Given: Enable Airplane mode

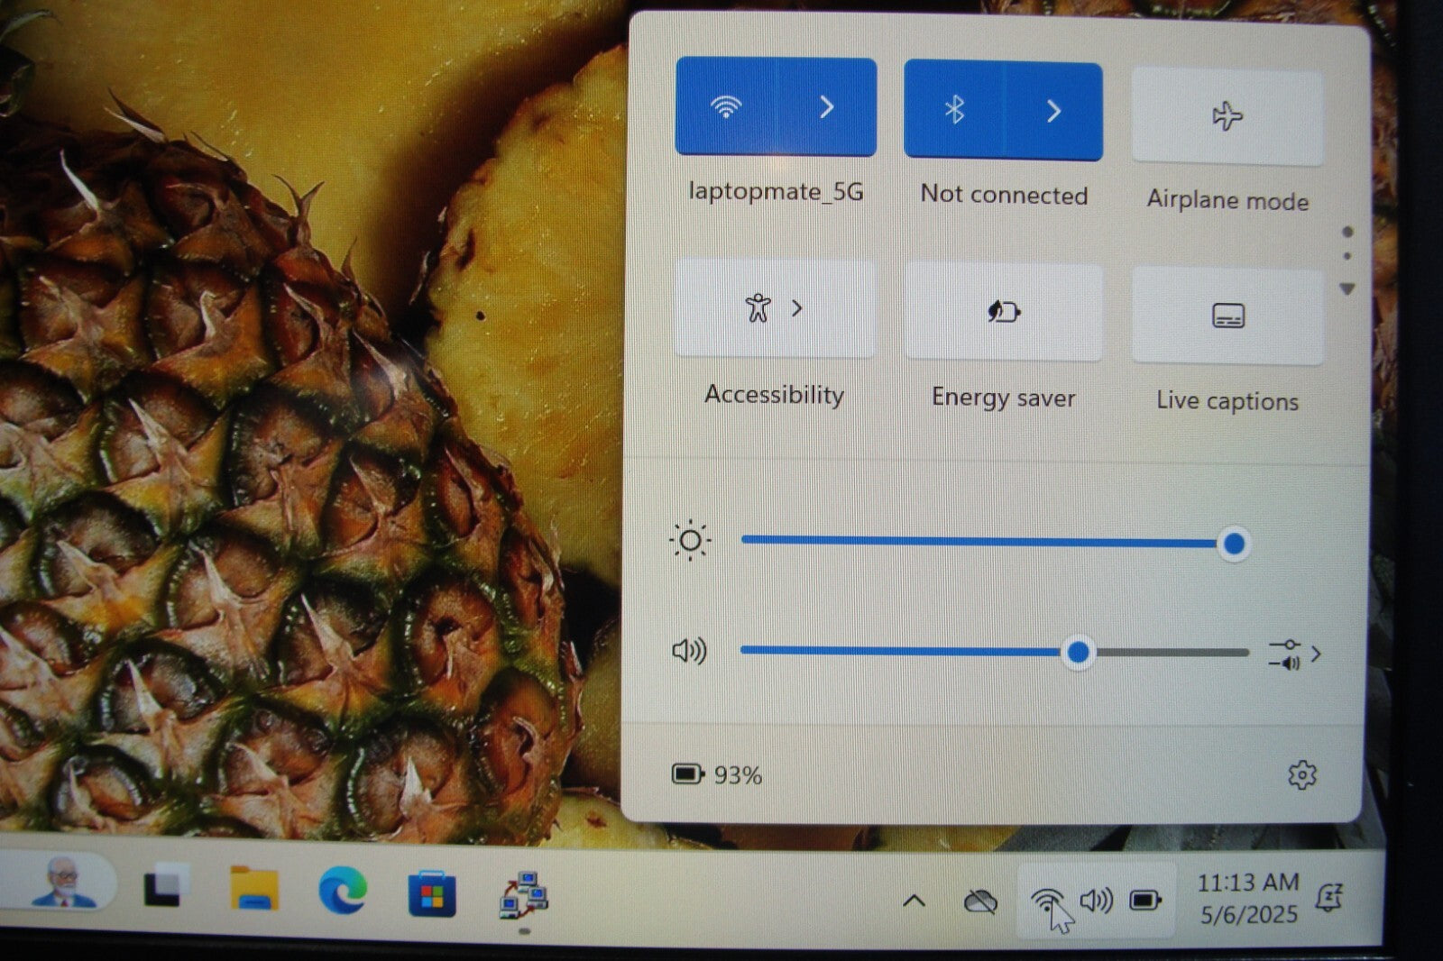Looking at the screenshot, I should click(1227, 116).
